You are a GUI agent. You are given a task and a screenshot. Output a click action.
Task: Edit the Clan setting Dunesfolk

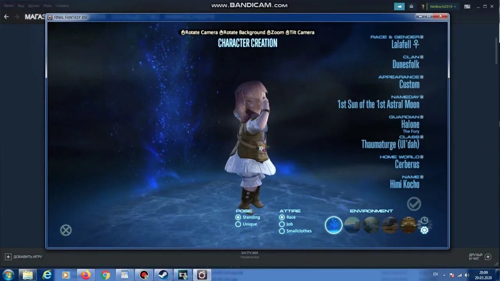coord(406,64)
